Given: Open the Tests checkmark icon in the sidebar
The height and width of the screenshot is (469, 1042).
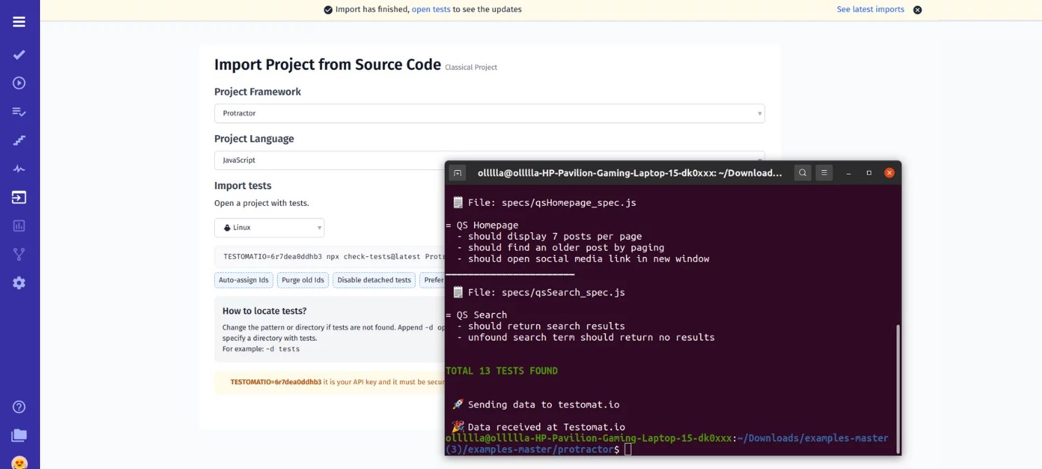Looking at the screenshot, I should (19, 54).
